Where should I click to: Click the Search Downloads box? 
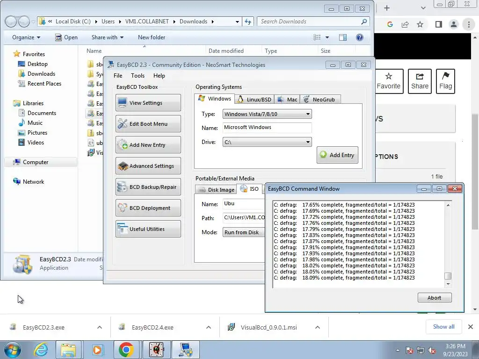click(x=313, y=22)
